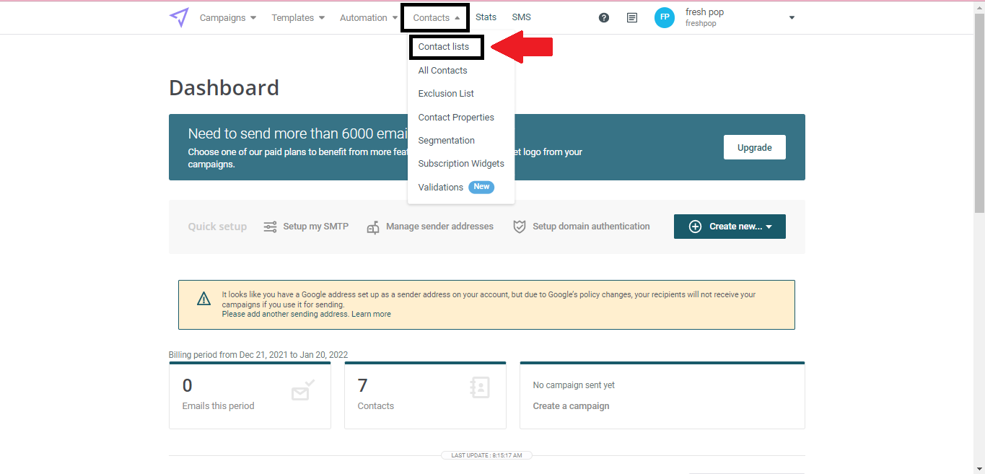Viewport: 985px width, 474px height.
Task: Click the mailbox sender addresses icon
Action: coord(373,227)
